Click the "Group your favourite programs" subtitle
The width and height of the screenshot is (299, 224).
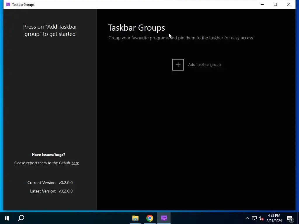tap(180, 38)
